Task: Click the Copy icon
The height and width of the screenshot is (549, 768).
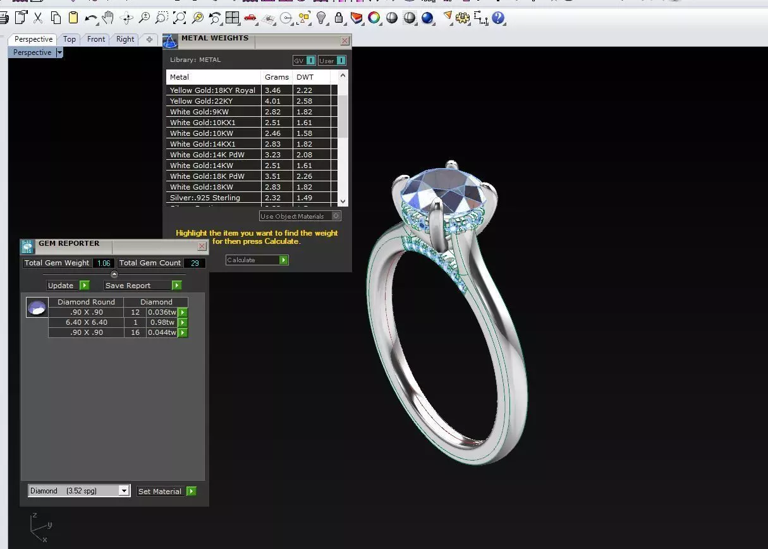Action: tap(56, 18)
